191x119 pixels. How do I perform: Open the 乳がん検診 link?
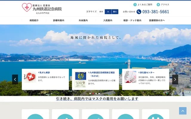pos(44,73)
